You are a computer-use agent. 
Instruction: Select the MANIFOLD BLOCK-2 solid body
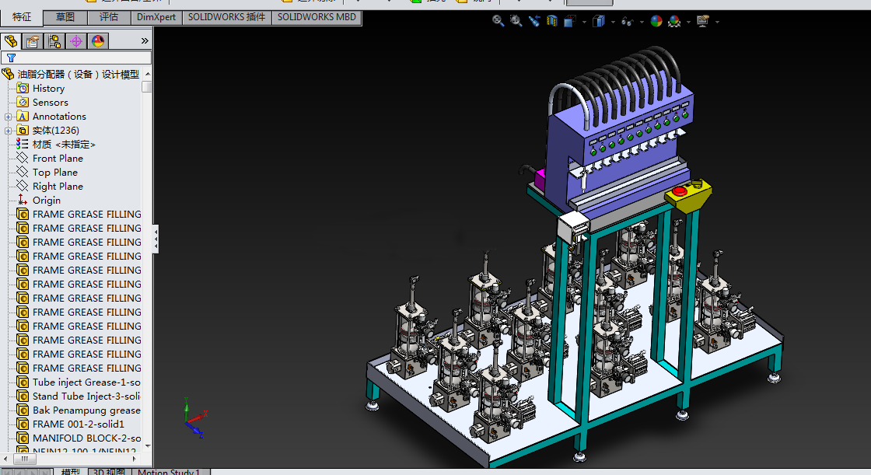coord(86,438)
